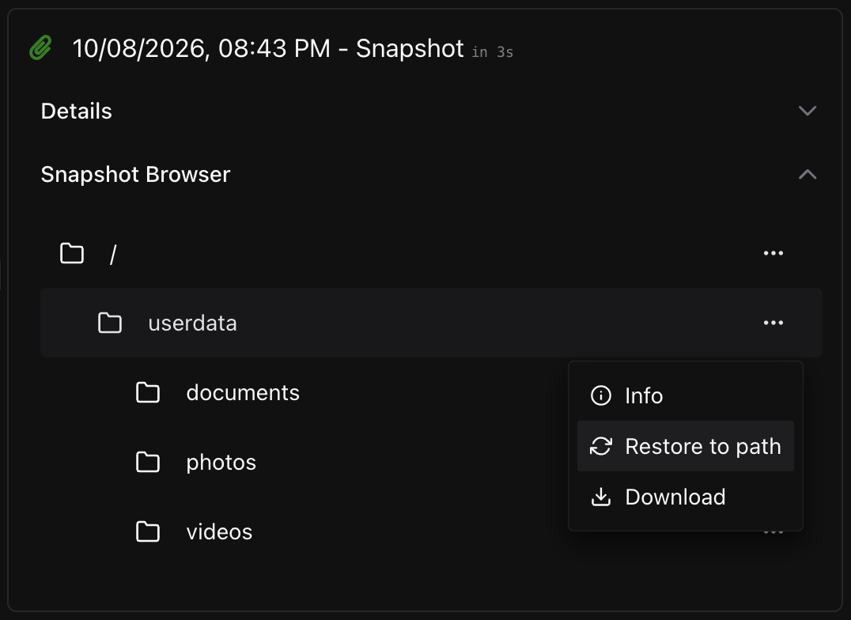Click the Snapshot Browser heading
The width and height of the screenshot is (851, 620).
(136, 175)
